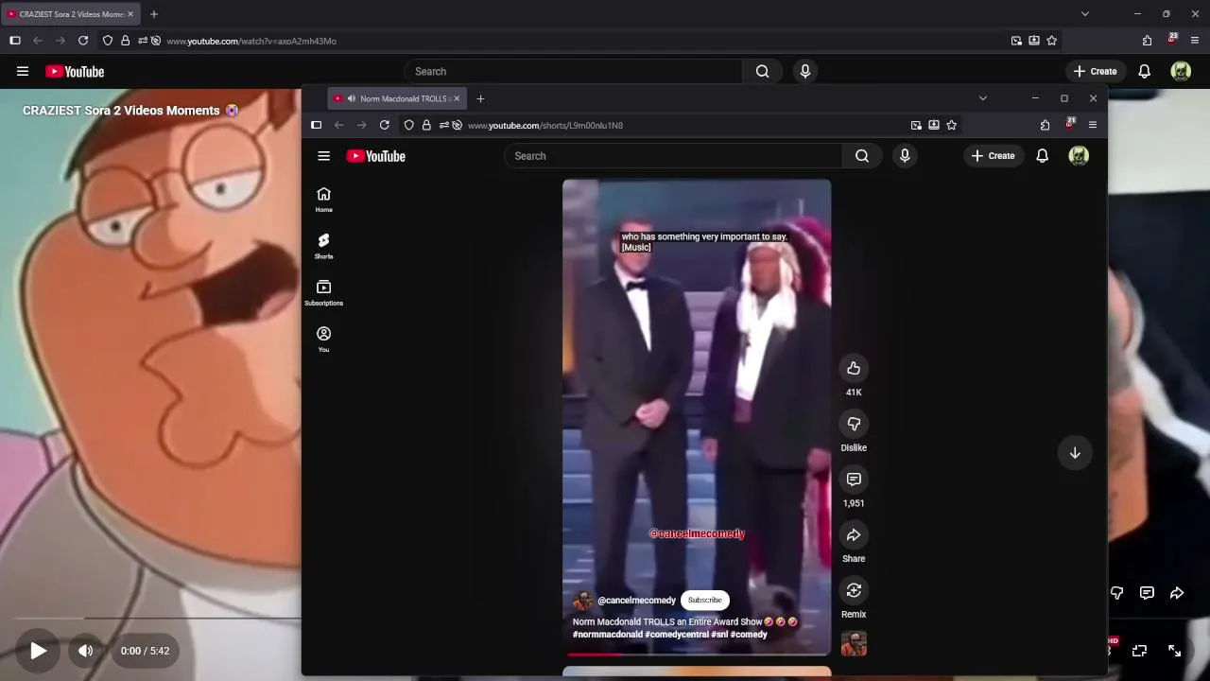Click red extension badge showing 23
Viewport: 1210px width, 681px height.
(x=1172, y=40)
